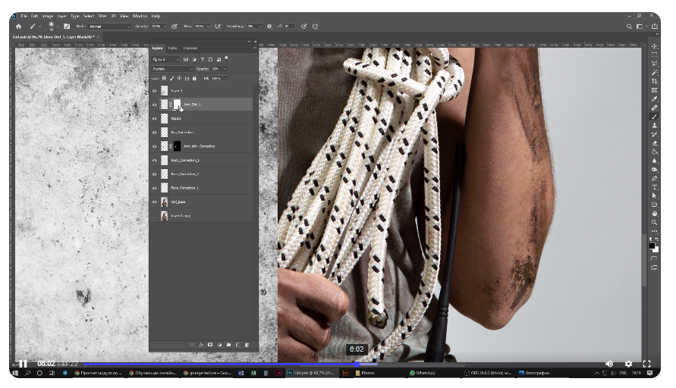Click the Home icon in options bar
The image size is (676, 388).
point(19,27)
